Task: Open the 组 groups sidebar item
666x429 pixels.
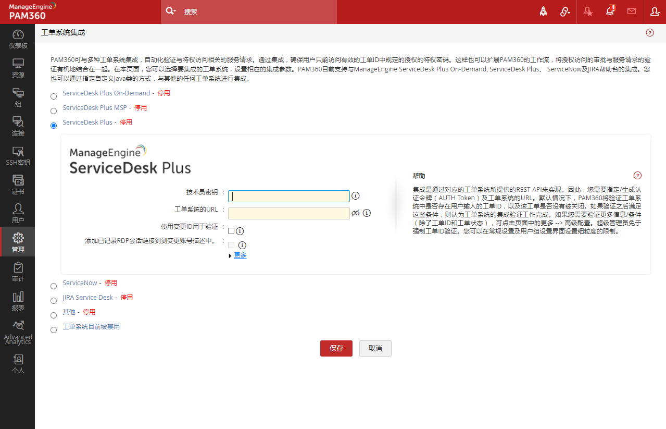Action: click(x=18, y=97)
